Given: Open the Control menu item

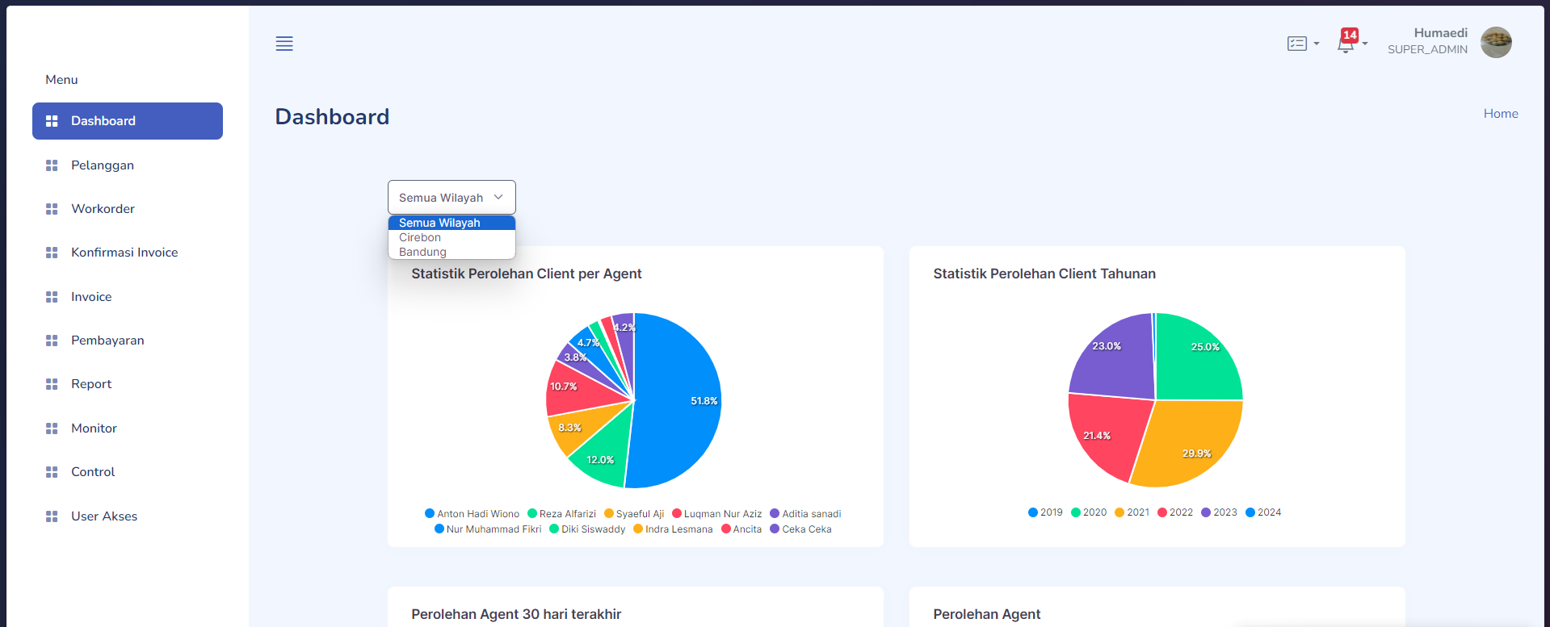Looking at the screenshot, I should [x=128, y=472].
